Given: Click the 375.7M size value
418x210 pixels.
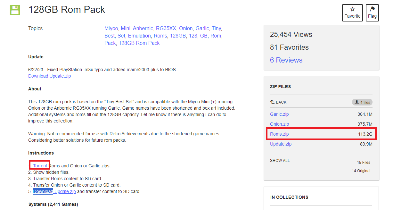Looking at the screenshot, I should click(x=365, y=124).
